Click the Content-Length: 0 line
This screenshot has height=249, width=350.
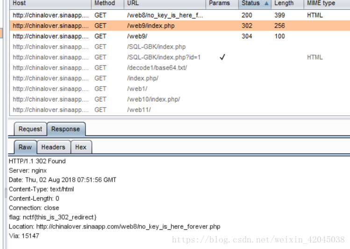[x=34, y=199]
